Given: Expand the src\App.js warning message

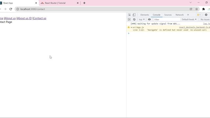Looking at the screenshot, I should [131, 27].
